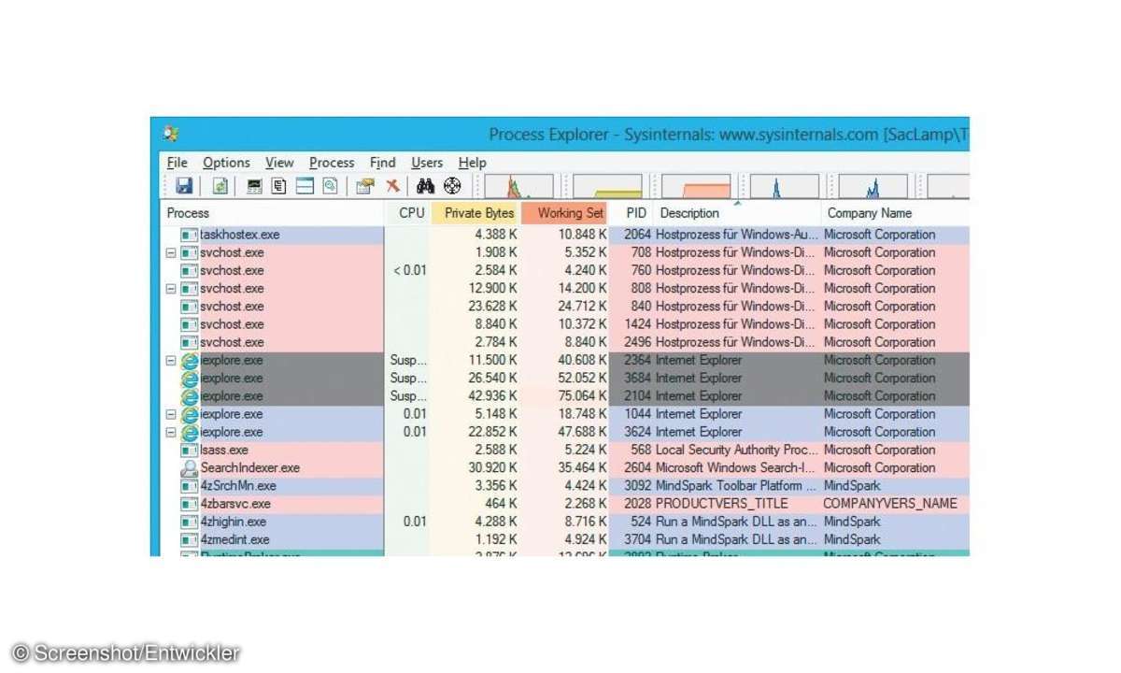Click the CPU usage mini graph in toolbar
The width and height of the screenshot is (1121, 673).
[x=518, y=186]
